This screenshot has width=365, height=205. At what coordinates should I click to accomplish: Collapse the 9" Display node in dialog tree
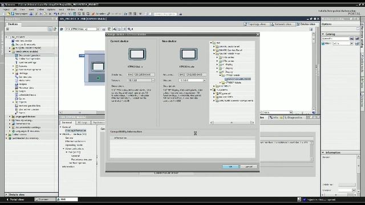(x=217, y=72)
